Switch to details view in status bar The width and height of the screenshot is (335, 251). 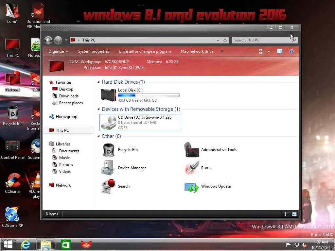click(x=287, y=214)
